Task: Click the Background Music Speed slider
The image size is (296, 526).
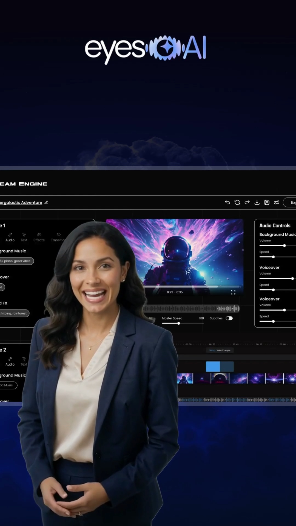Action: click(x=278, y=257)
